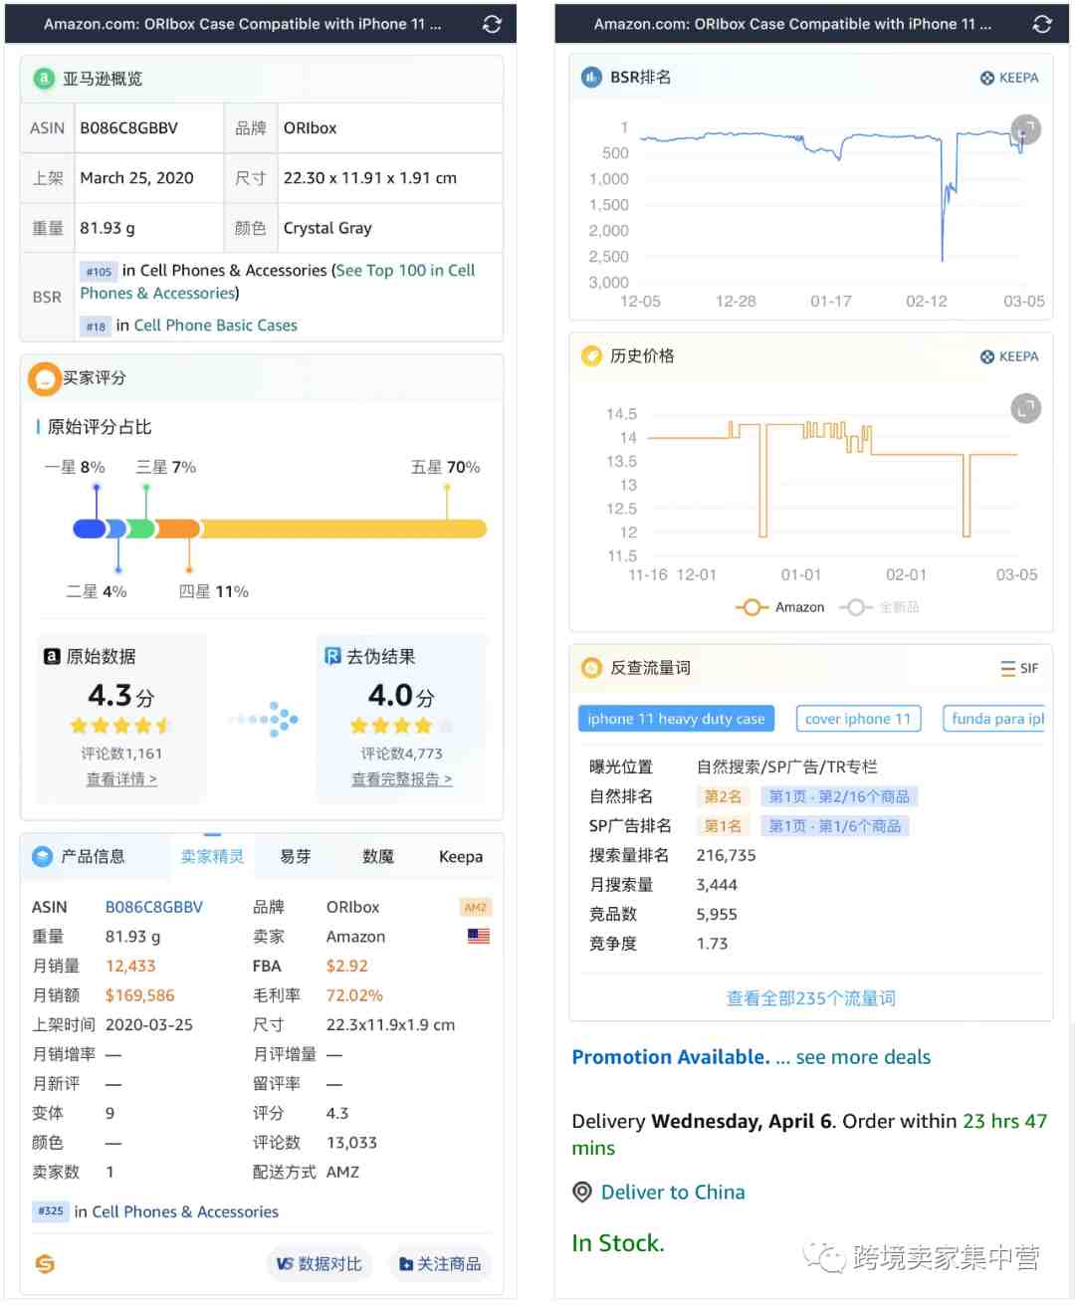Open the 数魔 tab
The image size is (1075, 1305).
pos(378,856)
